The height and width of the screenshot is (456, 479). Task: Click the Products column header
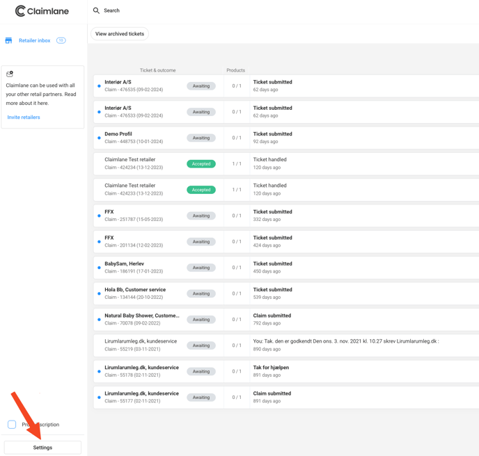pos(235,70)
